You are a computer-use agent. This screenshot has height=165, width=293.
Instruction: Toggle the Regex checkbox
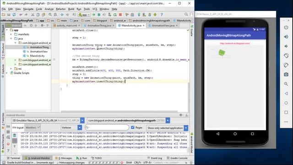[133, 127]
